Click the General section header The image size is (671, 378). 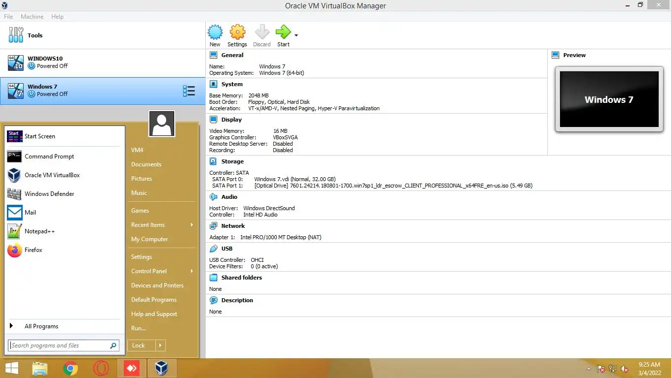[x=232, y=55]
